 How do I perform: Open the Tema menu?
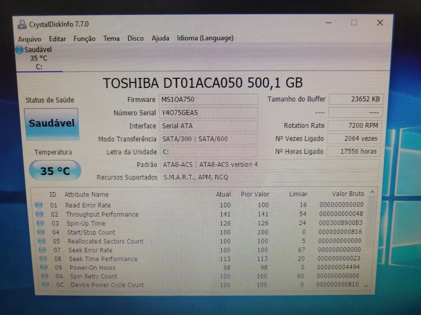(111, 38)
